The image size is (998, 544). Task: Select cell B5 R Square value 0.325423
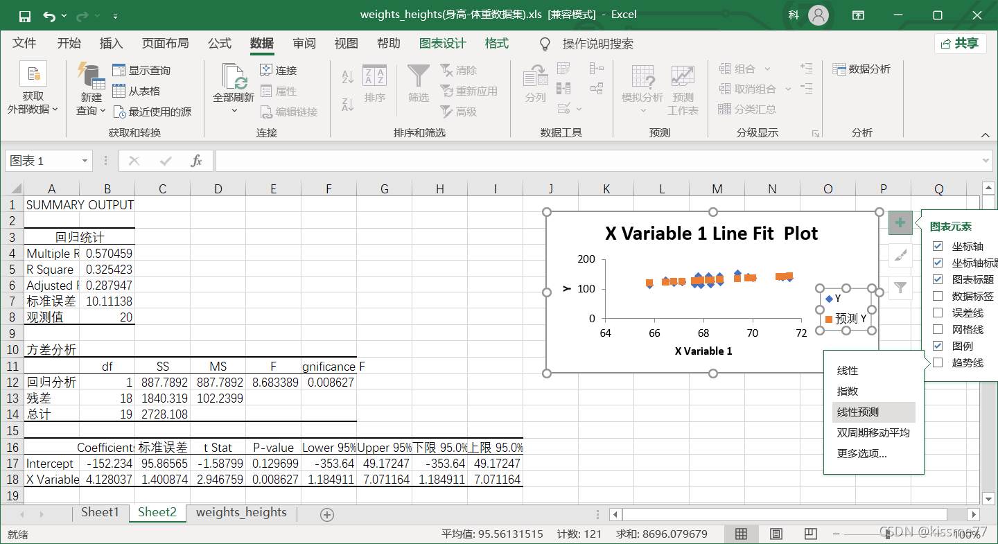[x=107, y=269]
